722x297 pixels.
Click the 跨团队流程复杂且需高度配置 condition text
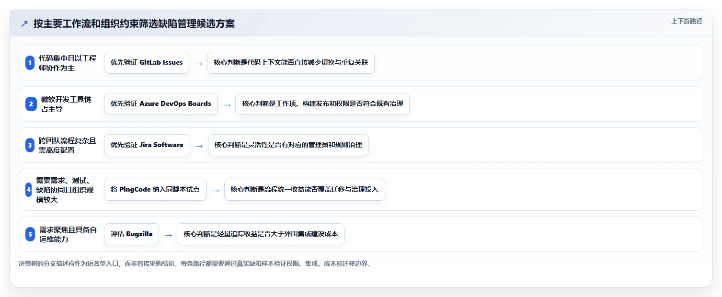67,145
